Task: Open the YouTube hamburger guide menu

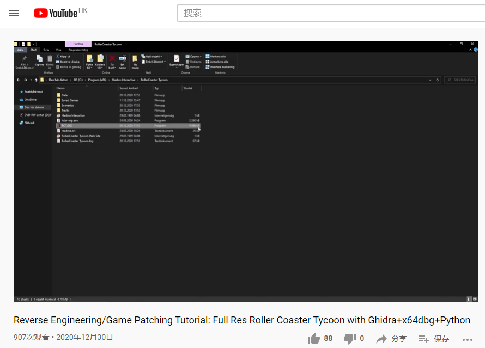Action: click(14, 13)
